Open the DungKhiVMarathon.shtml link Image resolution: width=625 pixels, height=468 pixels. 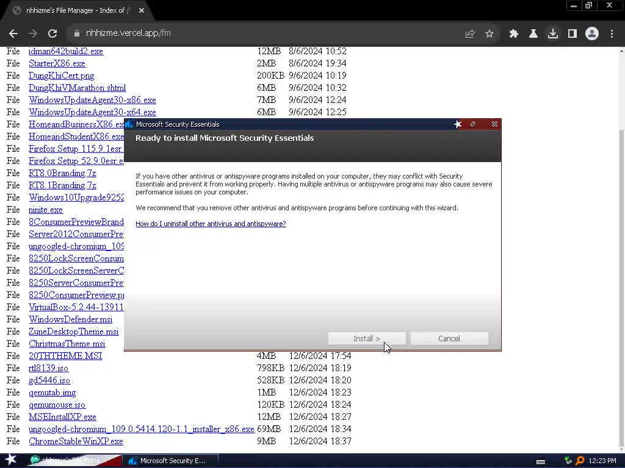coord(78,88)
